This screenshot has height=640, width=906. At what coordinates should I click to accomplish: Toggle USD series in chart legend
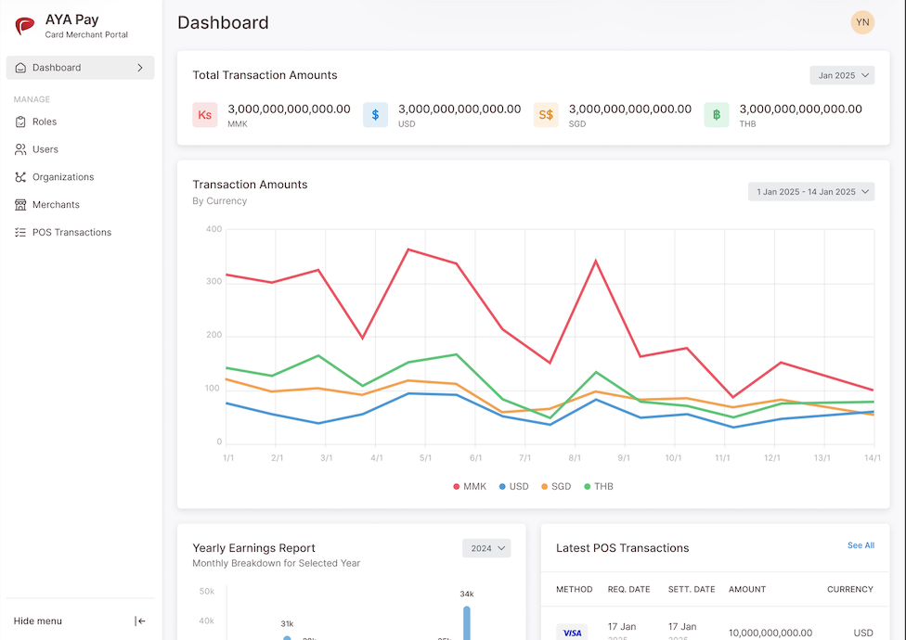tap(513, 487)
